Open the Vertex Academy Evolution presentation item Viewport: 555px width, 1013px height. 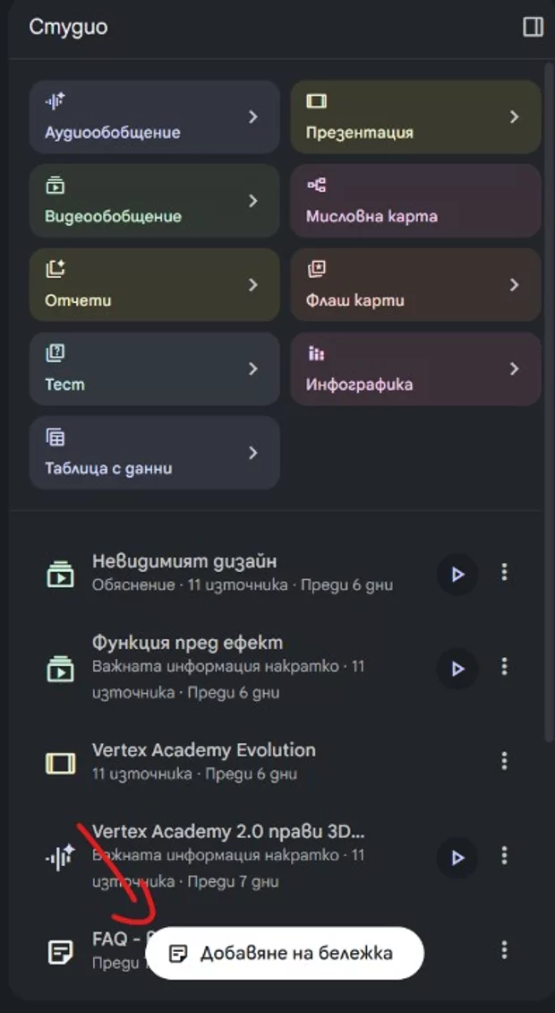click(x=204, y=760)
